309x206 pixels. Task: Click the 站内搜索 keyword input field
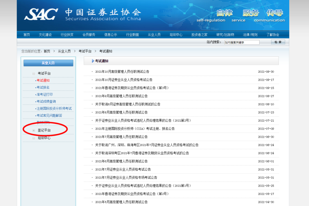point(241,42)
